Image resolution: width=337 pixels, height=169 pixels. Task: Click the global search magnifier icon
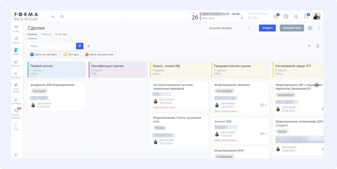point(62,17)
